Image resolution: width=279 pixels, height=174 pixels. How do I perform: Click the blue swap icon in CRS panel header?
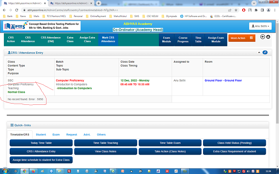pyautogui.click(x=265, y=52)
